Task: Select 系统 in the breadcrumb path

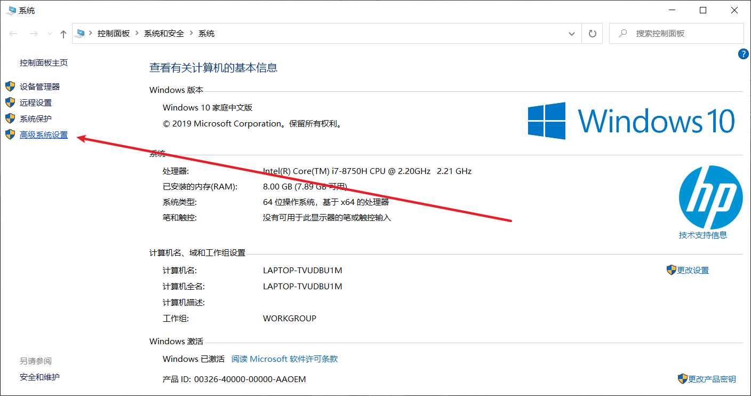Action: (x=206, y=33)
